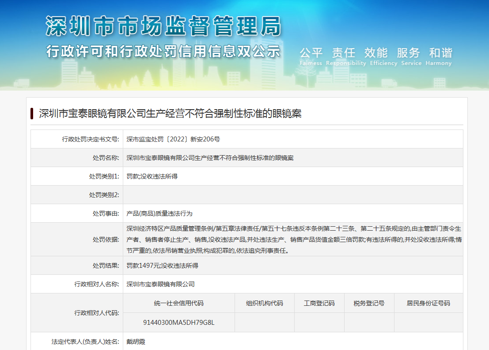Click the legal representative name 戴胡霞
This screenshot has height=350, width=489.
point(136,342)
